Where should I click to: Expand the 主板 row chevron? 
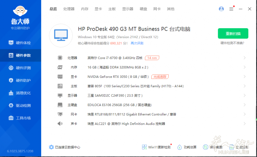[244, 86]
